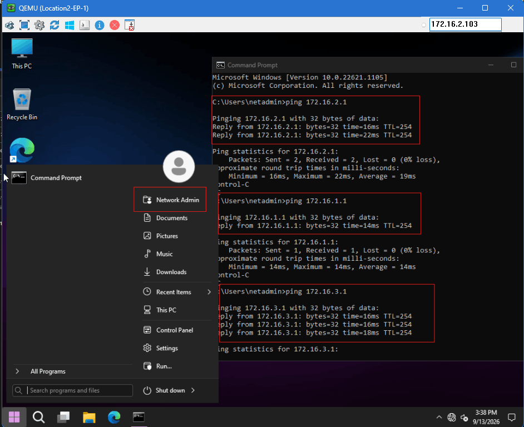Open Downloads from Start menu

[x=165, y=272]
